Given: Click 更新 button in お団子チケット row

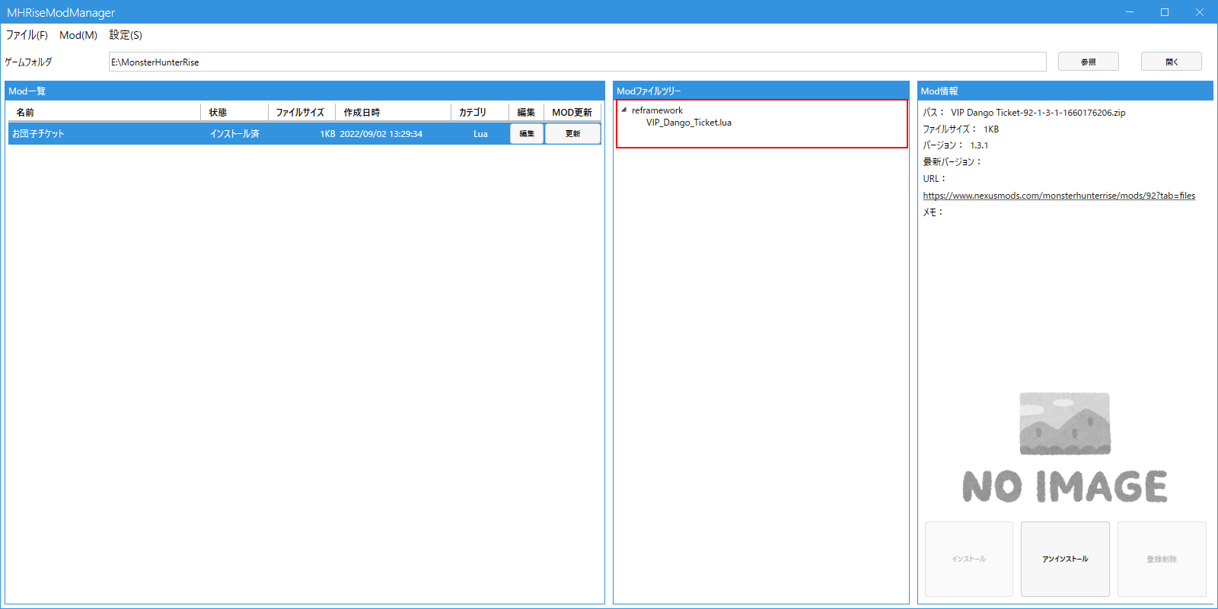Looking at the screenshot, I should tap(573, 133).
